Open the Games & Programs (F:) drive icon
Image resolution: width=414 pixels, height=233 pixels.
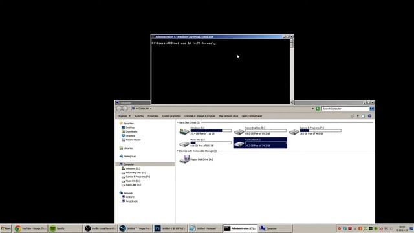tap(294, 131)
